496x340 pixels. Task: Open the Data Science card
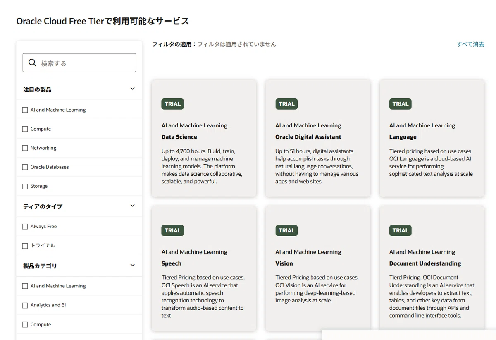(204, 139)
